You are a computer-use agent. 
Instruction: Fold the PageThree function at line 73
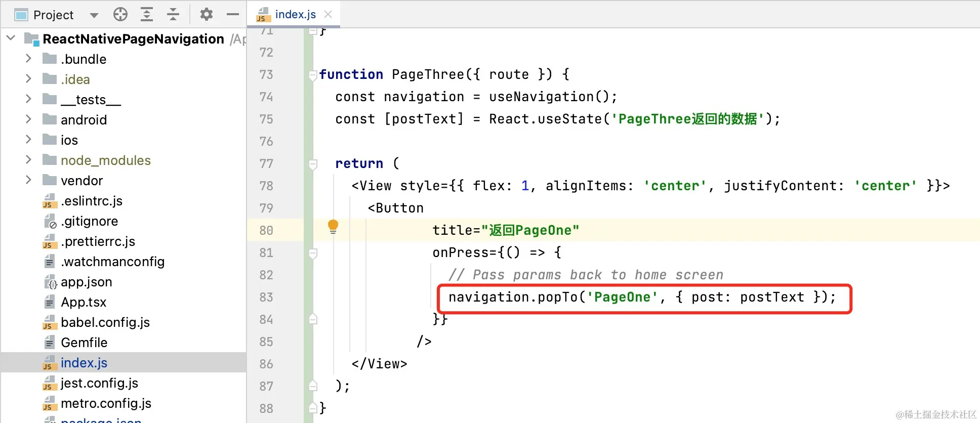[313, 75]
